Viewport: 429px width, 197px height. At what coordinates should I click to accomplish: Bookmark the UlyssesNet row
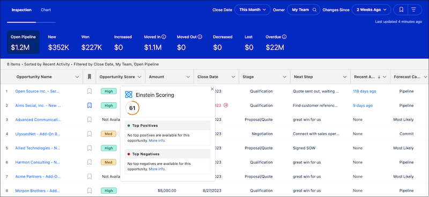pyautogui.click(x=89, y=134)
